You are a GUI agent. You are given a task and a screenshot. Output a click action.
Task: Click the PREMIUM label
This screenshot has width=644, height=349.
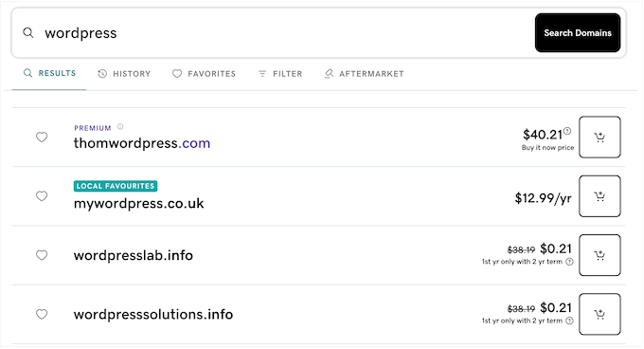tap(93, 128)
